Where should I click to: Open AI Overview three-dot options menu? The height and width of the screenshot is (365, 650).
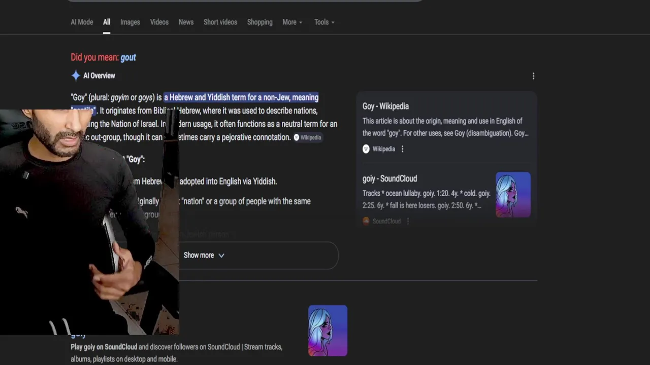tap(533, 76)
